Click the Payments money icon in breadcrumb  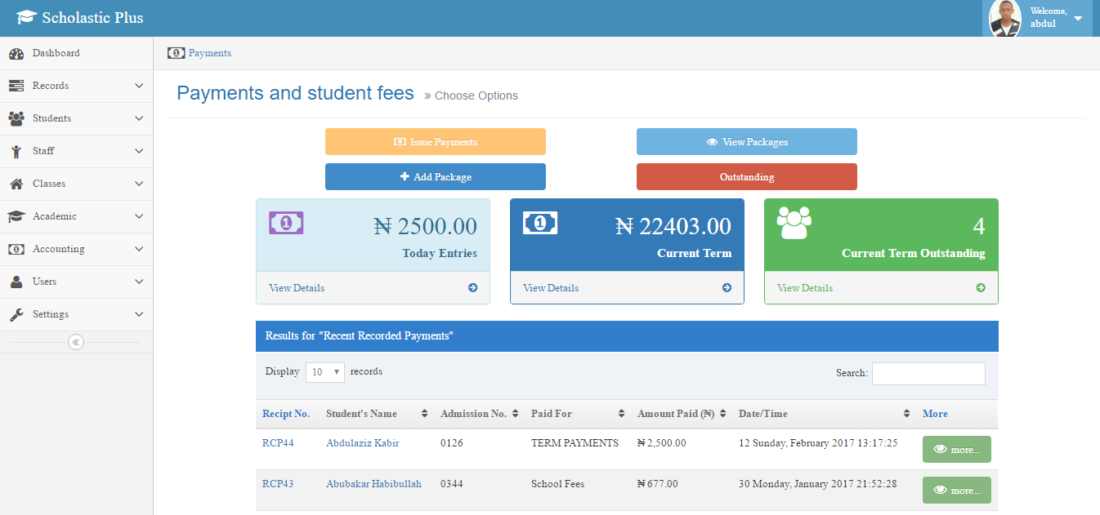[x=176, y=53]
